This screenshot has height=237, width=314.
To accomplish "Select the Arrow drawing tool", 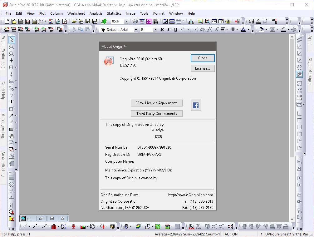I will (11, 116).
